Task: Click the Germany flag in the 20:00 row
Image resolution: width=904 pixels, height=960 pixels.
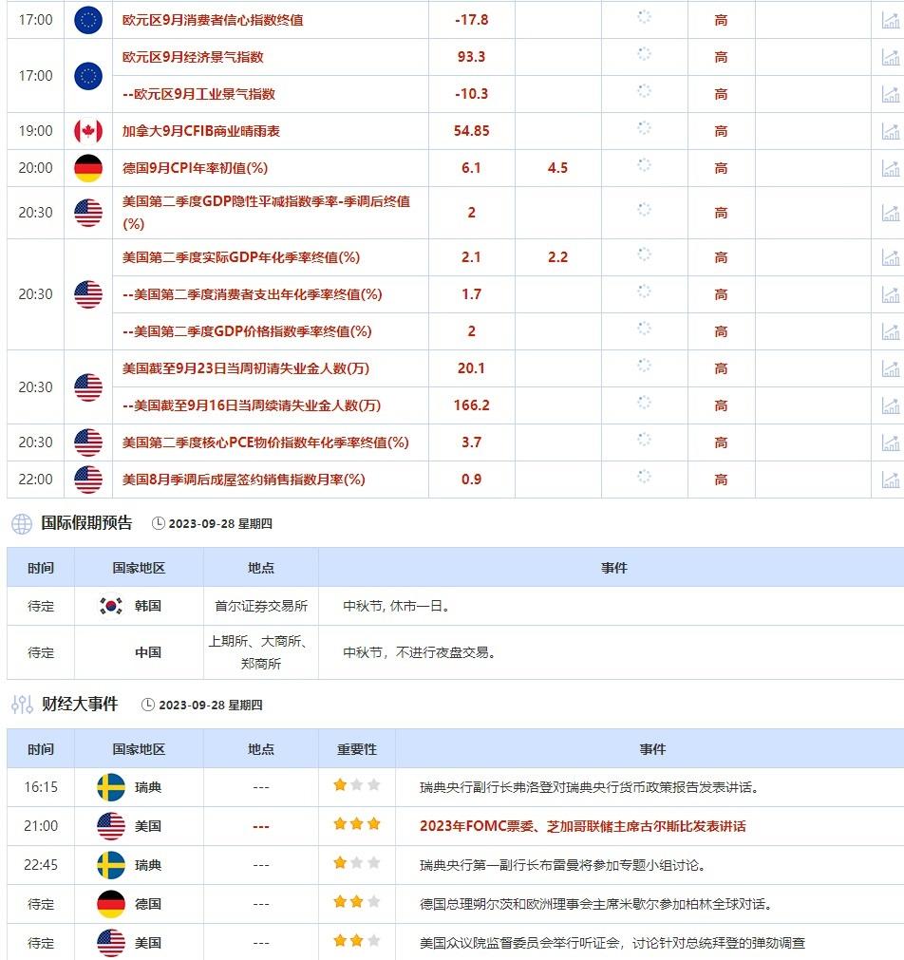Action: 88,168
